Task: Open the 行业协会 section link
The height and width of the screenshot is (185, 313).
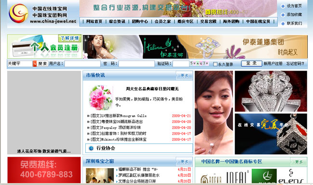Action: point(105,148)
